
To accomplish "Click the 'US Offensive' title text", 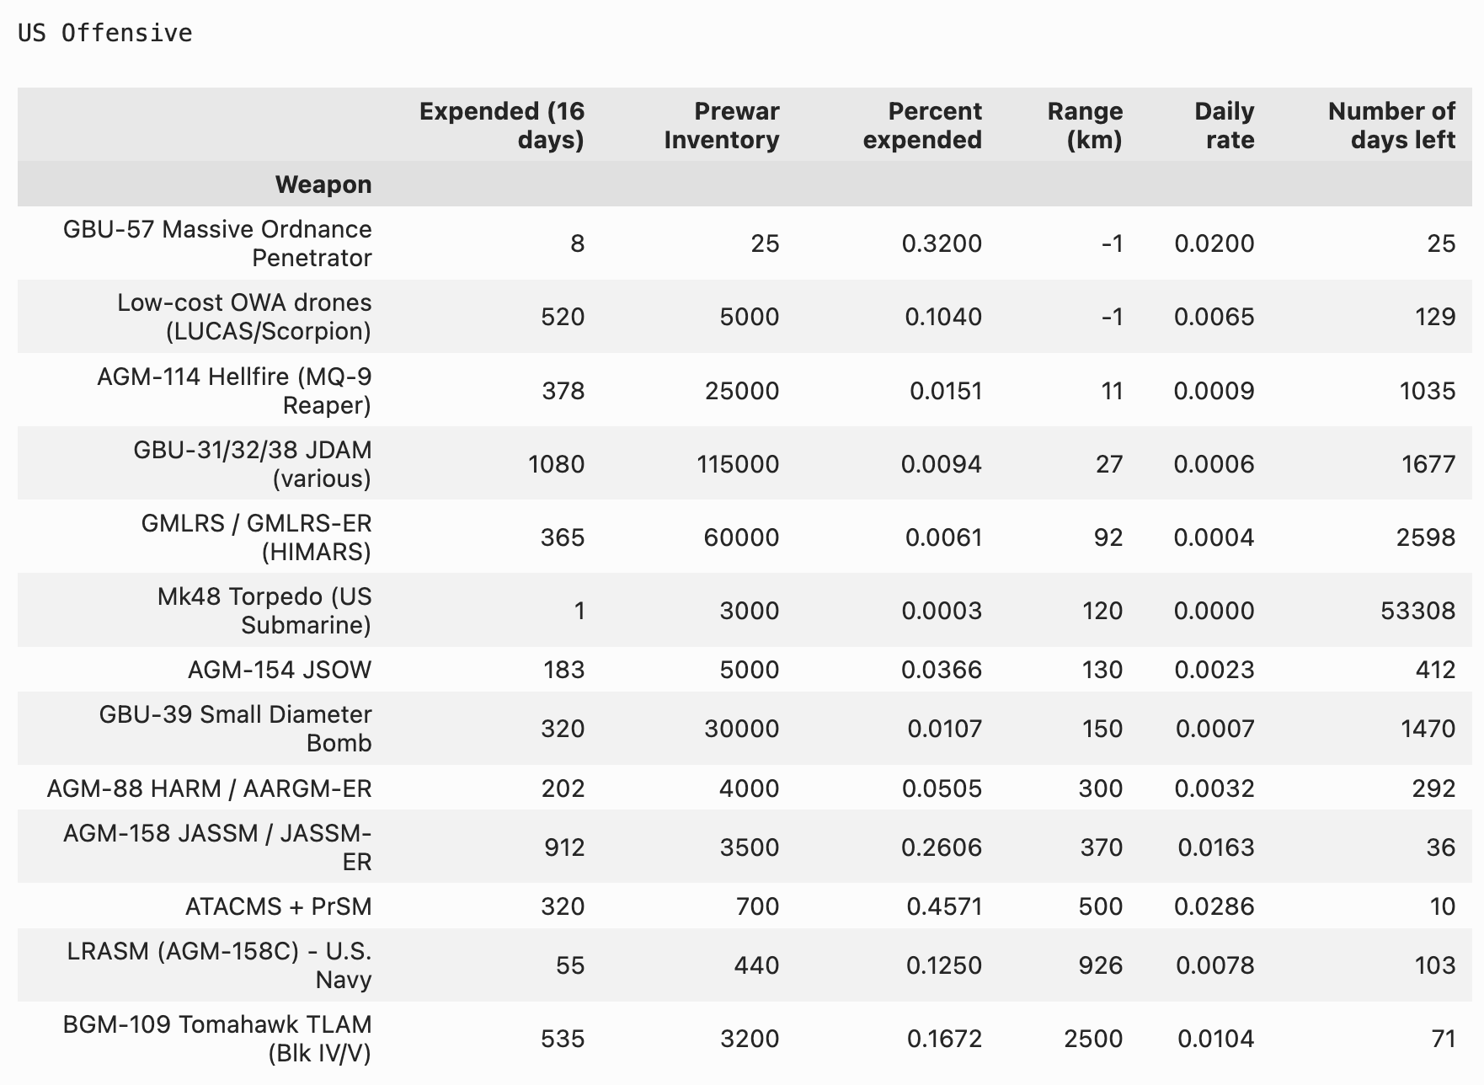I will pyautogui.click(x=105, y=33).
